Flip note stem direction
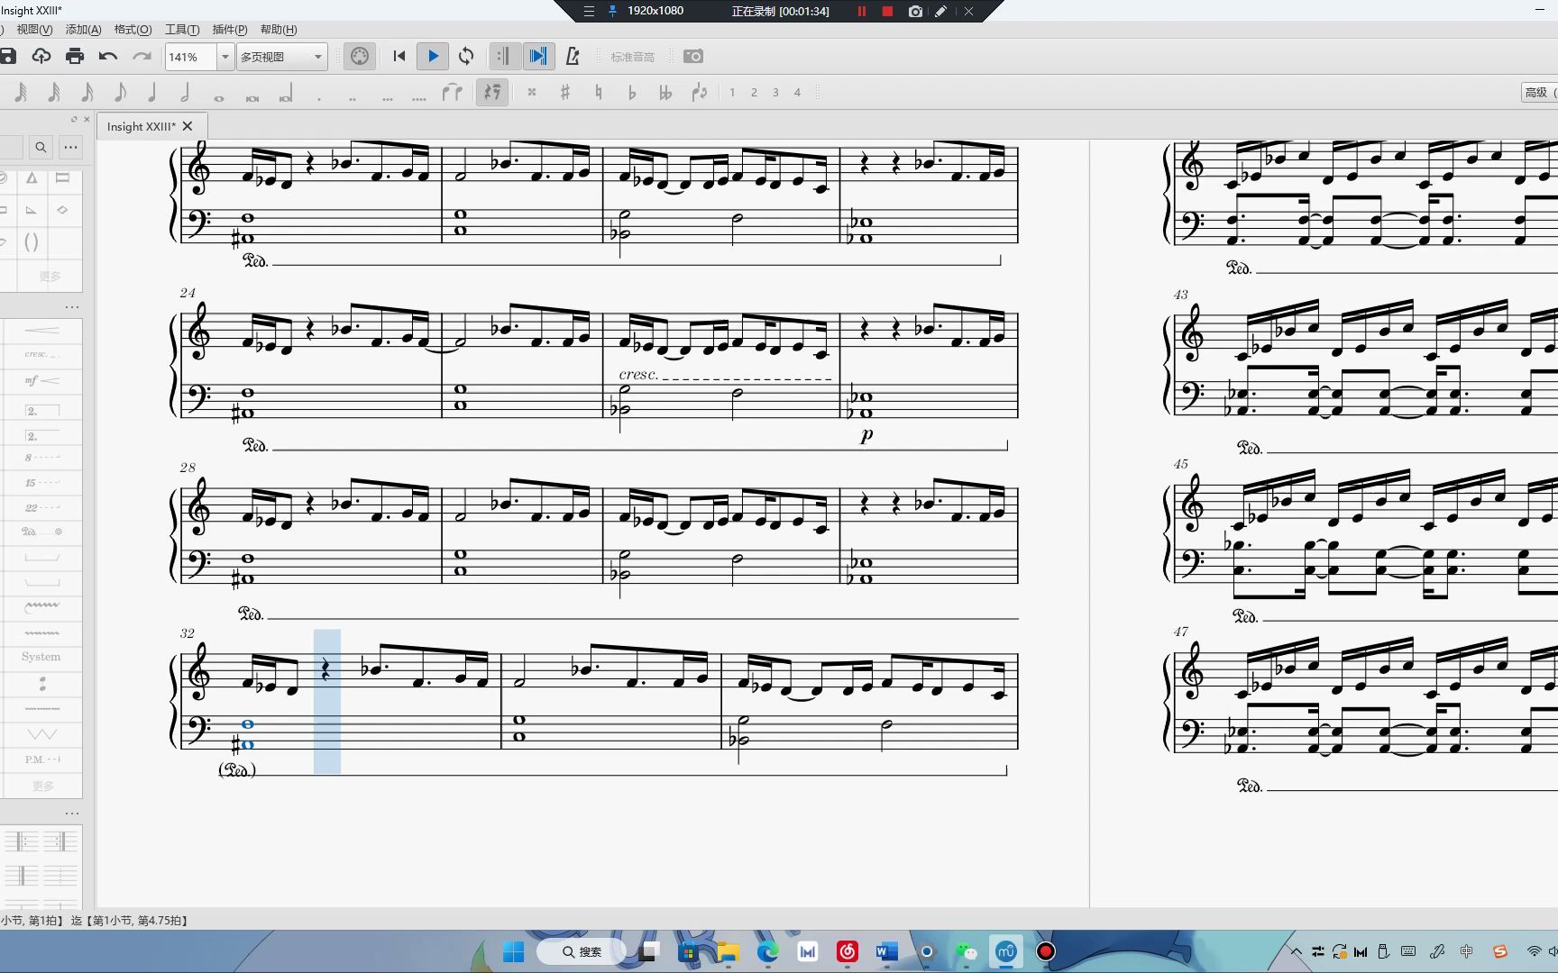The width and height of the screenshot is (1558, 973). click(x=699, y=92)
